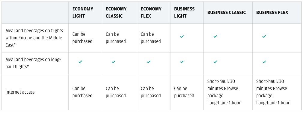304x113 pixels.
Task: Click Economy Light checkmark for long-haul meals
Action: click(x=80, y=62)
